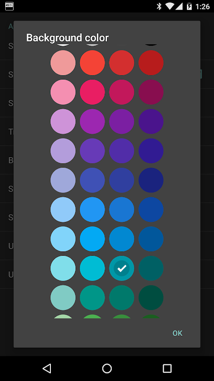Choose the dark violet swatch in deep-purple row
The image size is (214, 381).
click(x=122, y=151)
